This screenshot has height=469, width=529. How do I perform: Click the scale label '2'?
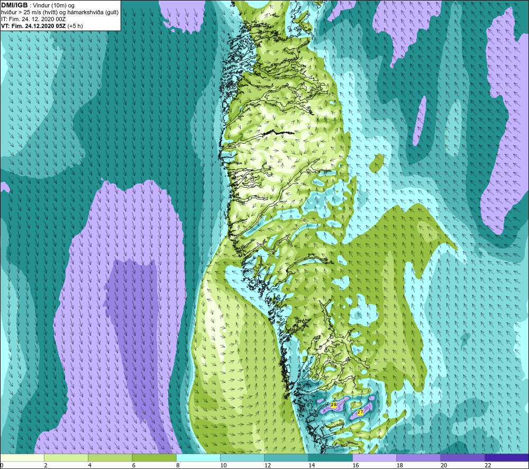click(x=45, y=465)
